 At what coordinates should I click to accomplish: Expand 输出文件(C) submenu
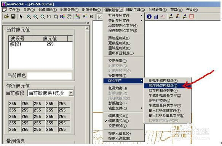pyautogui.click(x=124, y=108)
